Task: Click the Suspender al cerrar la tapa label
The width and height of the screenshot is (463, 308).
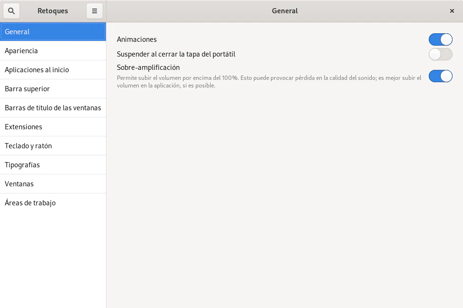Action: (x=176, y=54)
